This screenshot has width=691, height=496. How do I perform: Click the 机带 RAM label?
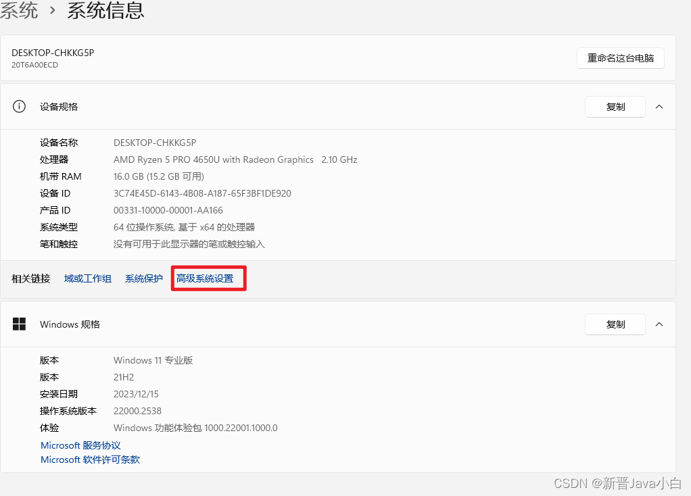pos(60,176)
